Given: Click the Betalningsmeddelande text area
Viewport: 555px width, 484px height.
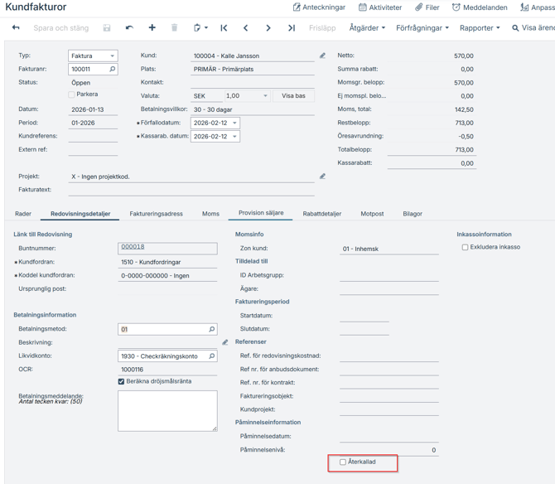Looking at the screenshot, I should point(167,411).
